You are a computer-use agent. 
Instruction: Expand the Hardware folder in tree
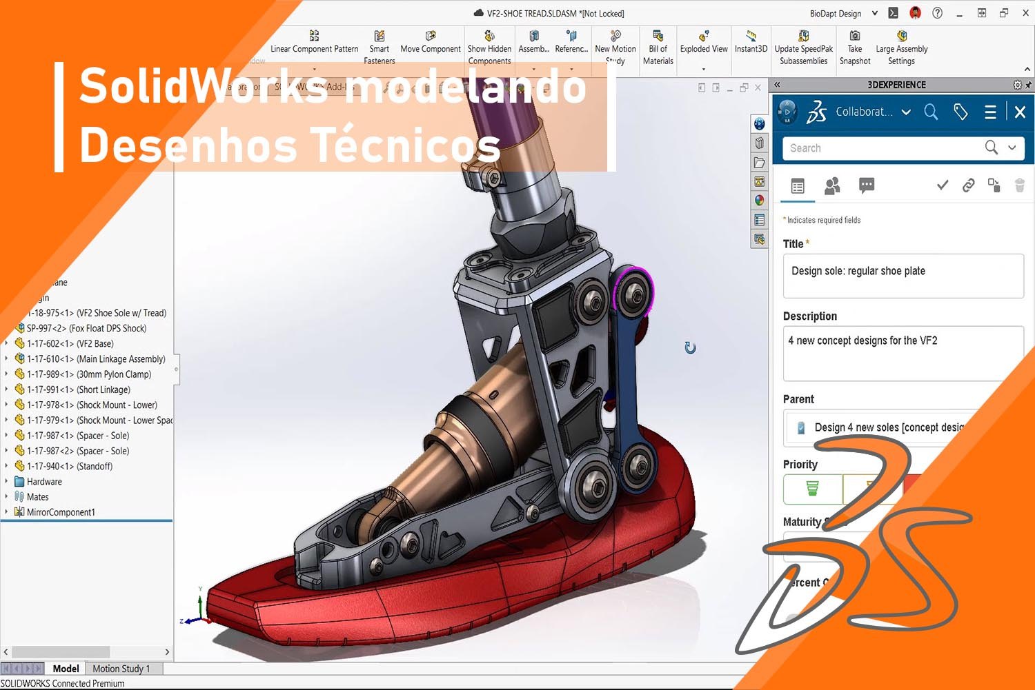pyautogui.click(x=6, y=481)
